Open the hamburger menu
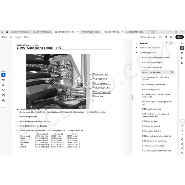Image resolution: width=185 pixels, height=185 pixels. pyautogui.click(x=2, y=32)
